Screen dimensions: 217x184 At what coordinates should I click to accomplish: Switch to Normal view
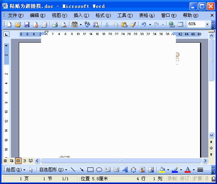5,161
